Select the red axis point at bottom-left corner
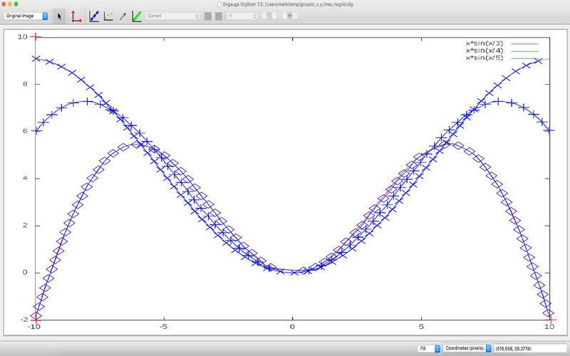This screenshot has height=356, width=570. pos(35,320)
